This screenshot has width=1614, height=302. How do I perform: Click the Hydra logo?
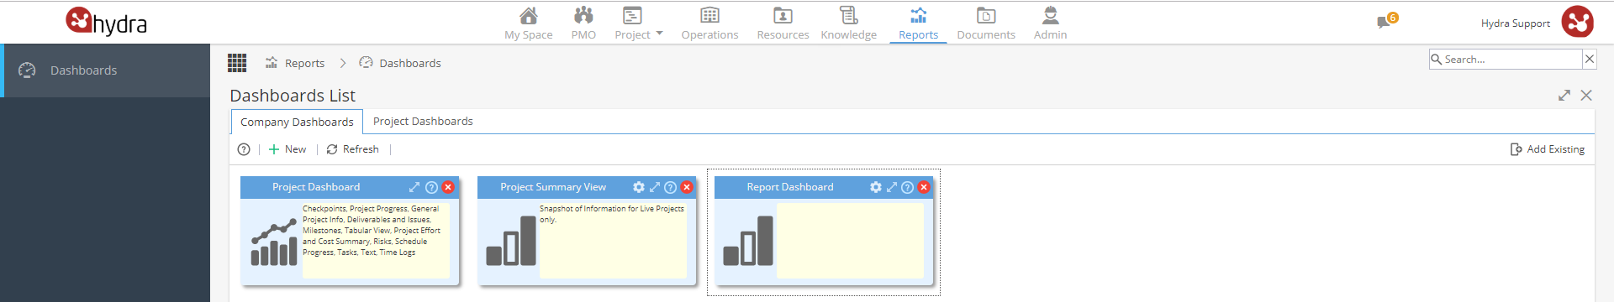(107, 22)
